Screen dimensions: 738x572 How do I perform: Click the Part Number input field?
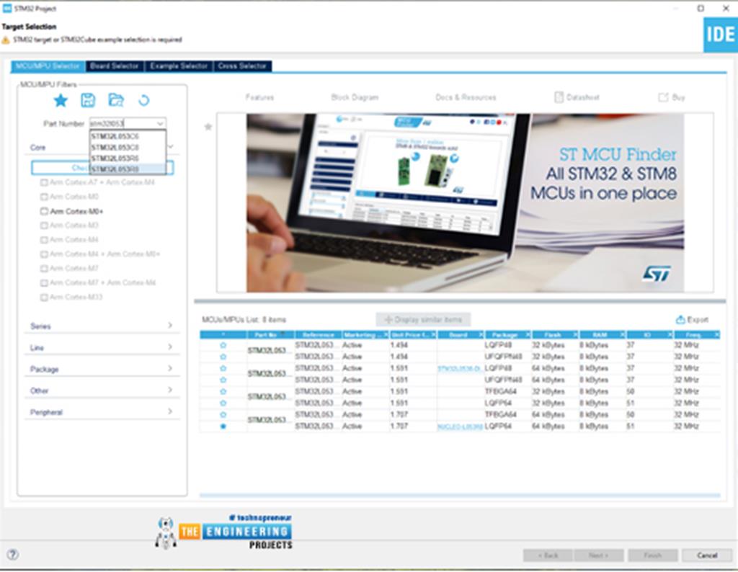121,124
